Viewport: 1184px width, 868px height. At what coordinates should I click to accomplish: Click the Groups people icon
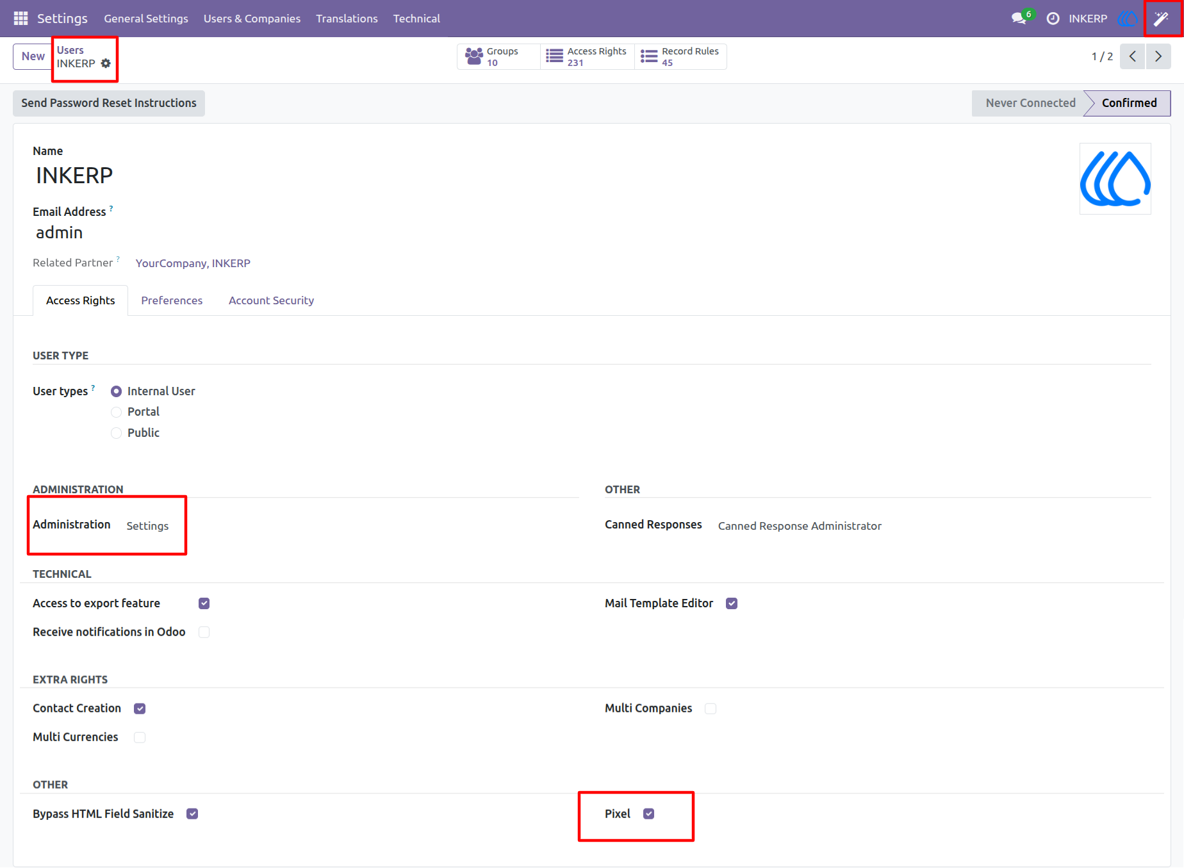[474, 56]
